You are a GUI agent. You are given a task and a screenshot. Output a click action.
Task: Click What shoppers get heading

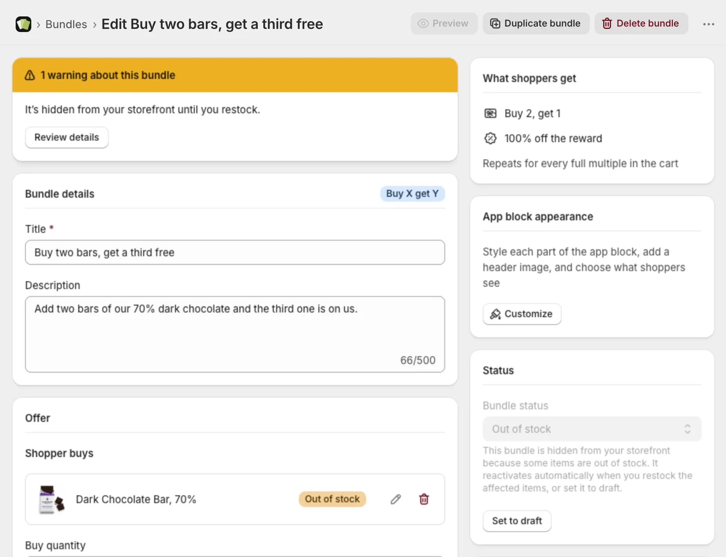click(529, 78)
